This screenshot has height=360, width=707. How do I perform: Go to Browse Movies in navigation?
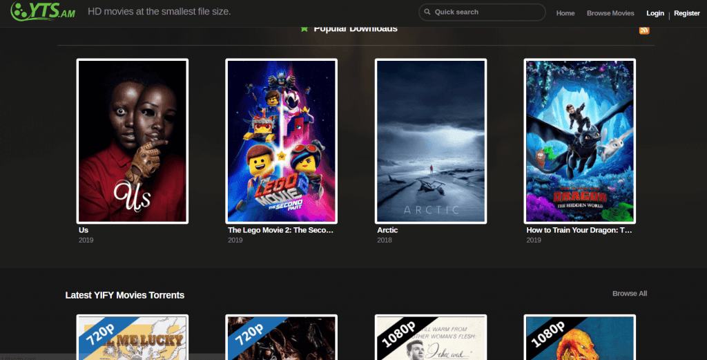click(x=610, y=13)
